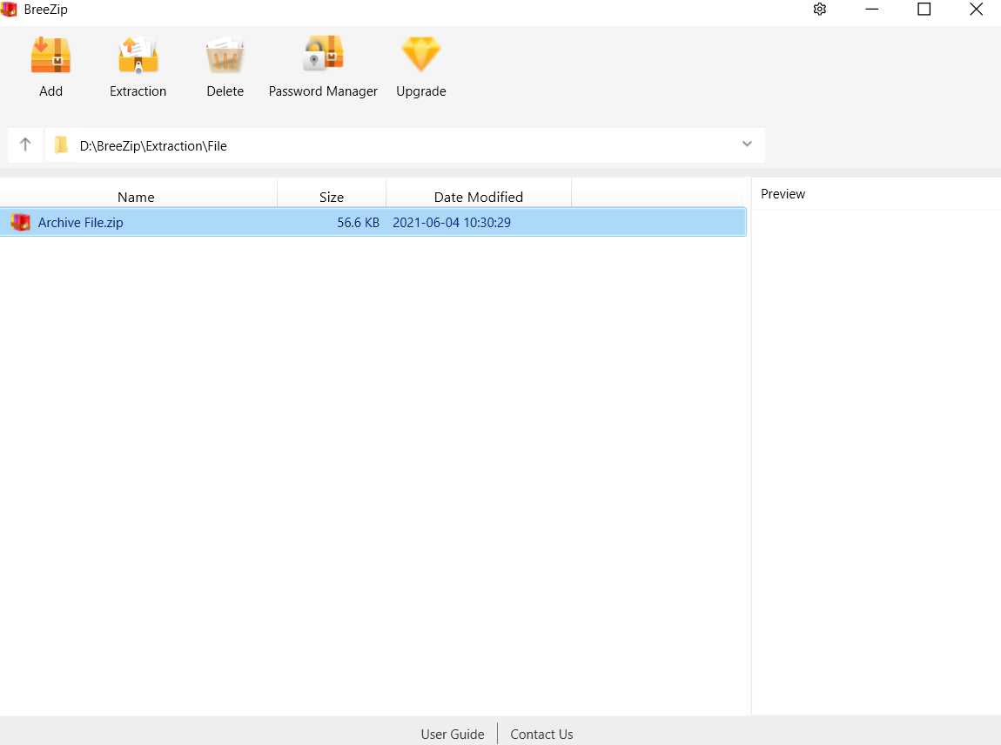This screenshot has width=1001, height=745.
Task: Open BreeZip settings via gear icon
Action: click(819, 9)
